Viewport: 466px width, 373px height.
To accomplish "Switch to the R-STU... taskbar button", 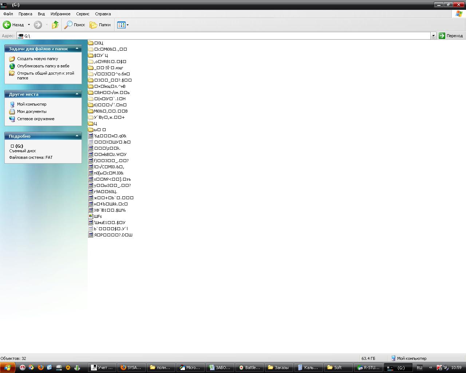I will [x=368, y=368].
